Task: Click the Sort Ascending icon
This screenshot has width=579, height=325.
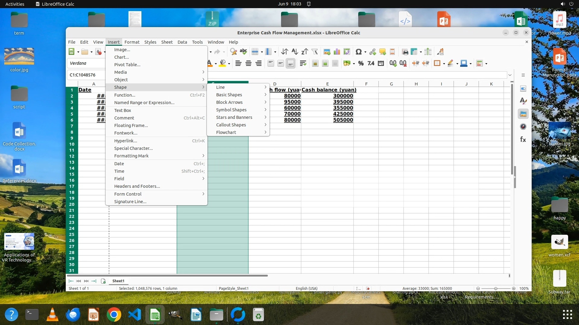Action: point(295,52)
